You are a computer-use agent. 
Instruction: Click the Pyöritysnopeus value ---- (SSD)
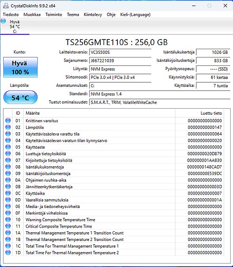[x=213, y=69]
